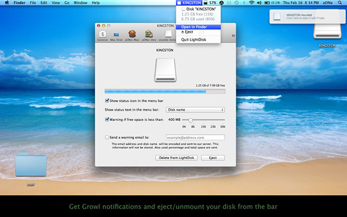Image resolution: width=347 pixels, height=217 pixels.
Task: Select the aONe-Mac burger disk icon
Action: [x=132, y=35]
